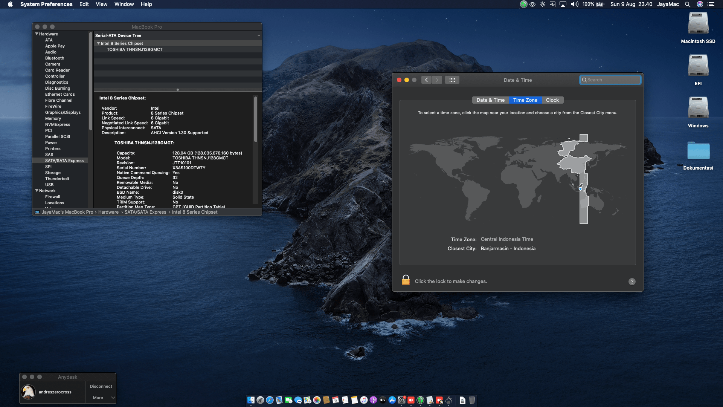This screenshot has height=407, width=723.
Task: Click the lock icon to make changes
Action: (406, 280)
